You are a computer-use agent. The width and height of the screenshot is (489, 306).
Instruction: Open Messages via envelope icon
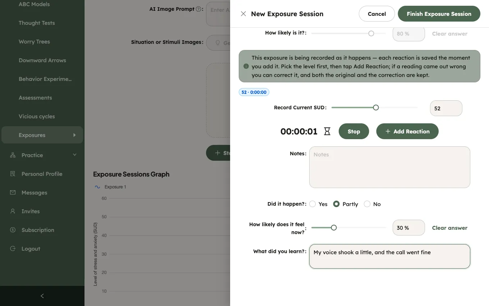coord(13,192)
